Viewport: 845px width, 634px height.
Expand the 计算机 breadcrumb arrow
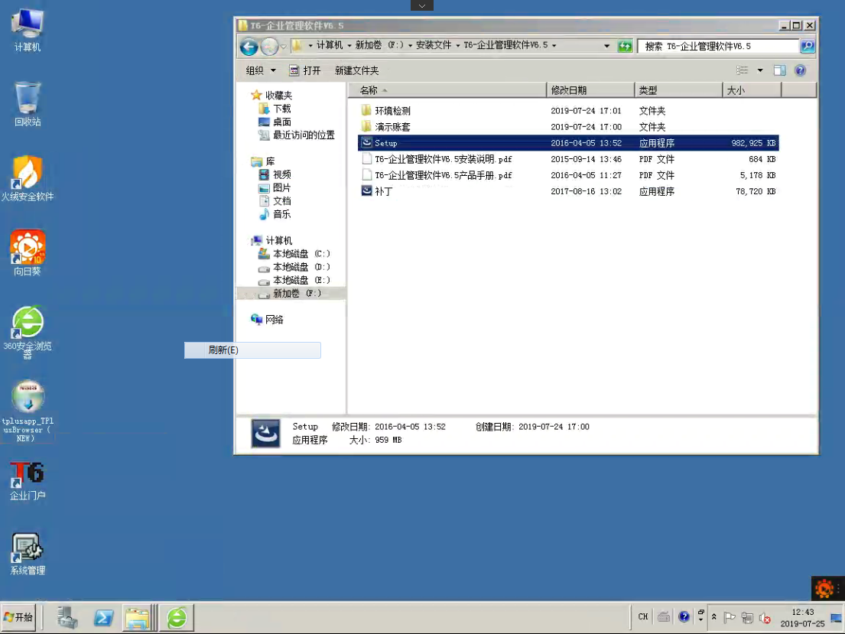[x=349, y=46]
